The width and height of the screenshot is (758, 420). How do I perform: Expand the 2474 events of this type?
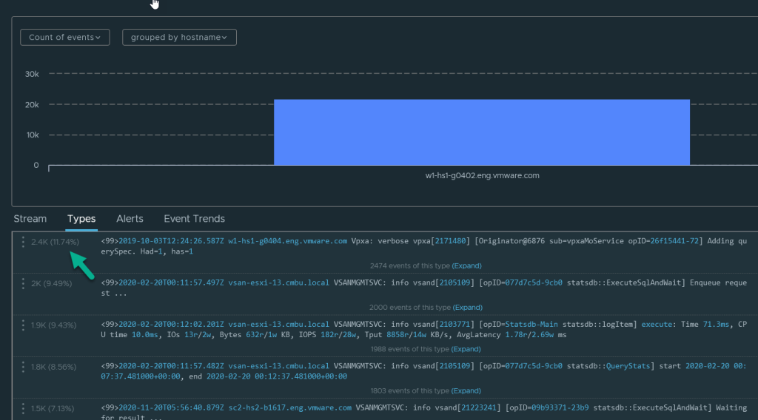(466, 265)
